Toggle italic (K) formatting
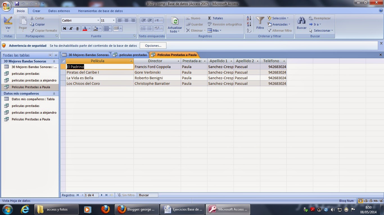 pyautogui.click(x=71, y=29)
